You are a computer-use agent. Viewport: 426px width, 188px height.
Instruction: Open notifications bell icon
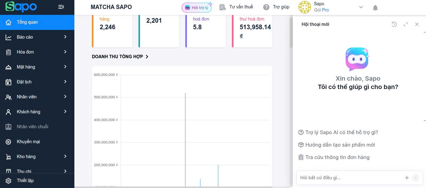coord(375,8)
